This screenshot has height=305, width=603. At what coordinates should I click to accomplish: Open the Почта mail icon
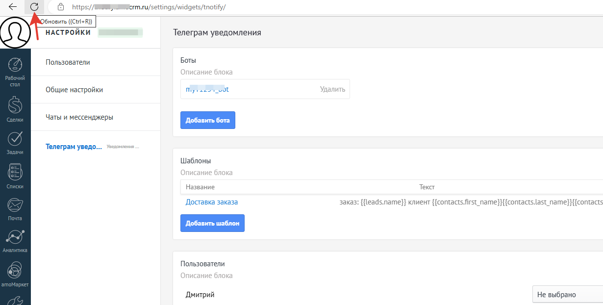(x=15, y=209)
